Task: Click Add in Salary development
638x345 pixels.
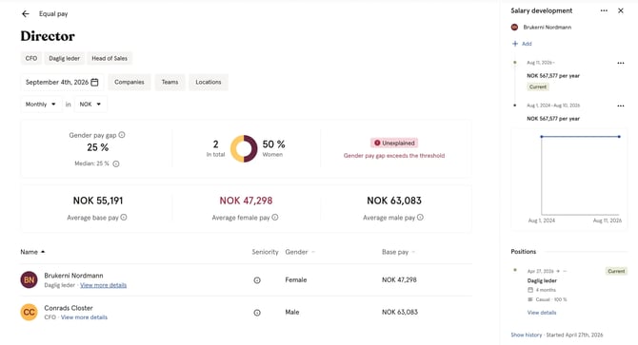Action: pos(527,44)
